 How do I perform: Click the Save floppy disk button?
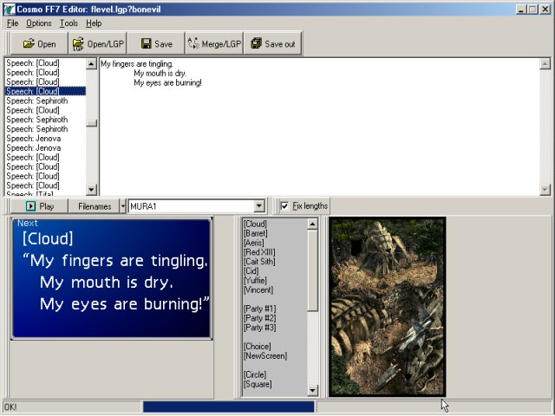156,44
